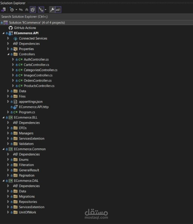Click the Pending Changes Filter clock icon
Image resolution: width=193 pixels, height=224 pixels.
[x=12, y=10]
